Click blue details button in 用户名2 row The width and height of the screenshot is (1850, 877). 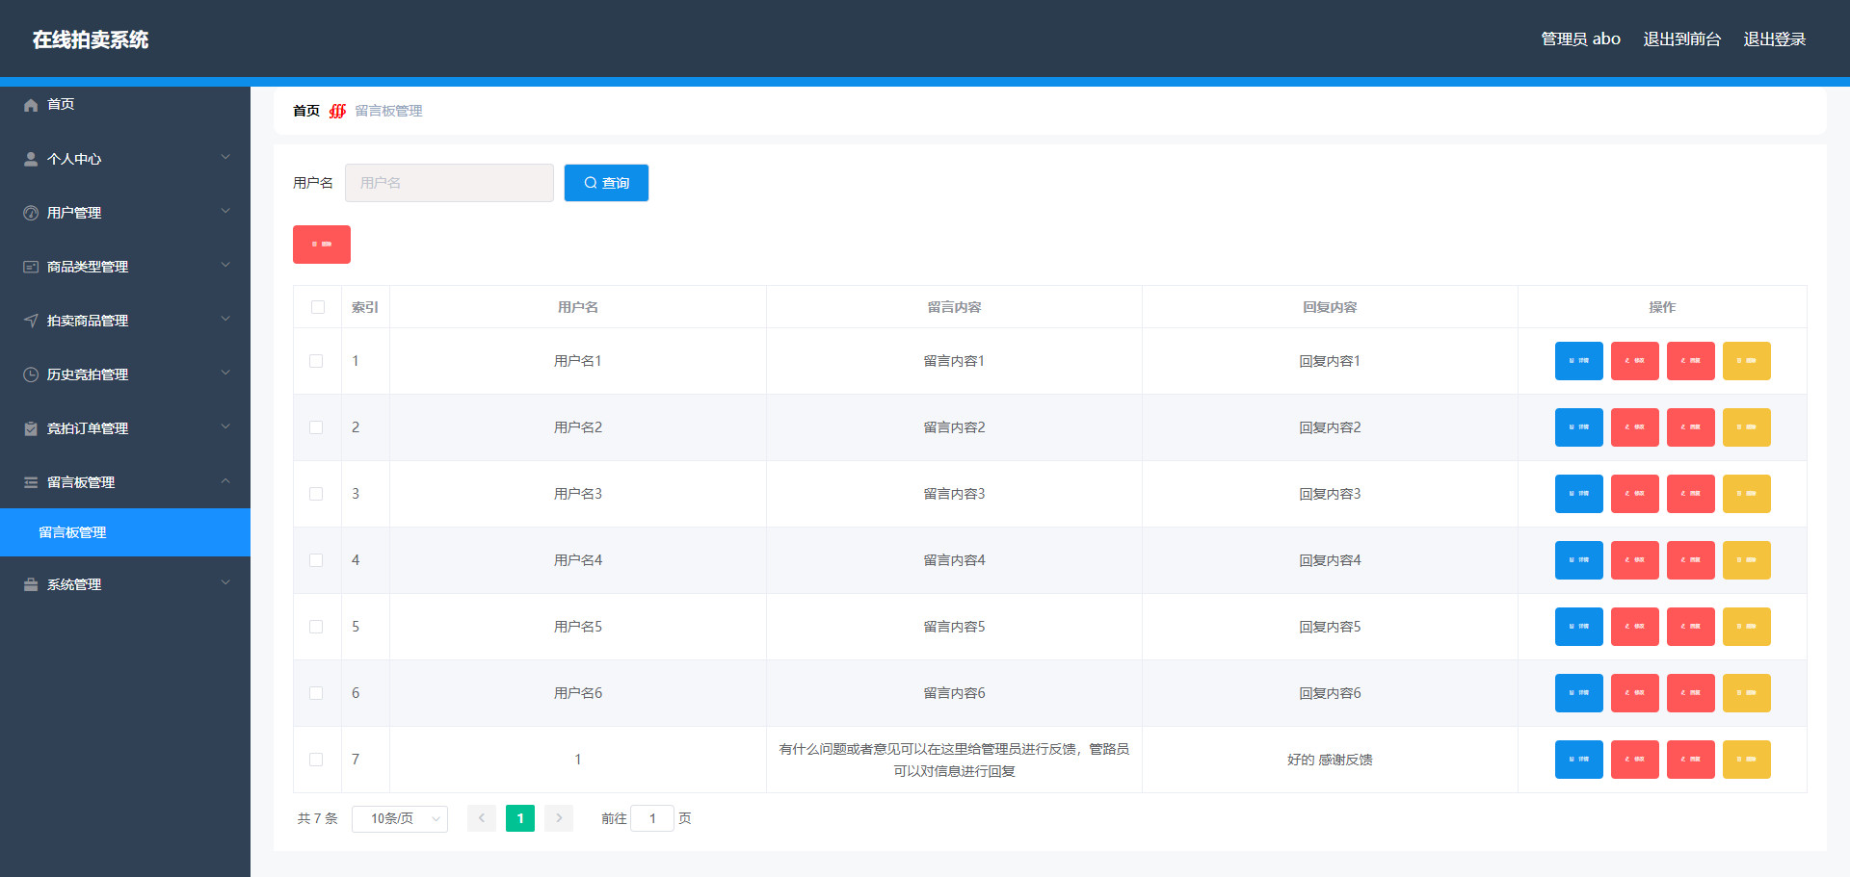(x=1578, y=427)
